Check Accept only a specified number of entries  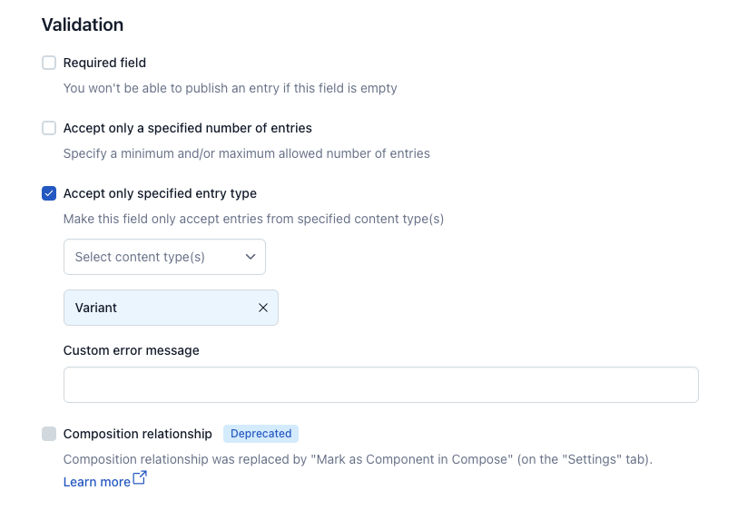(x=49, y=128)
